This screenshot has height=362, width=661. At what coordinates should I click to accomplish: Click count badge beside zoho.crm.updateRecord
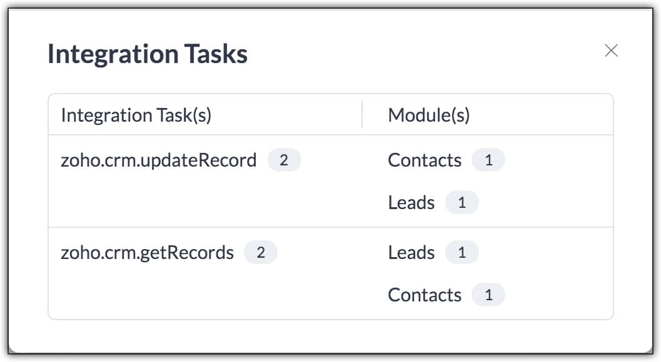(284, 160)
